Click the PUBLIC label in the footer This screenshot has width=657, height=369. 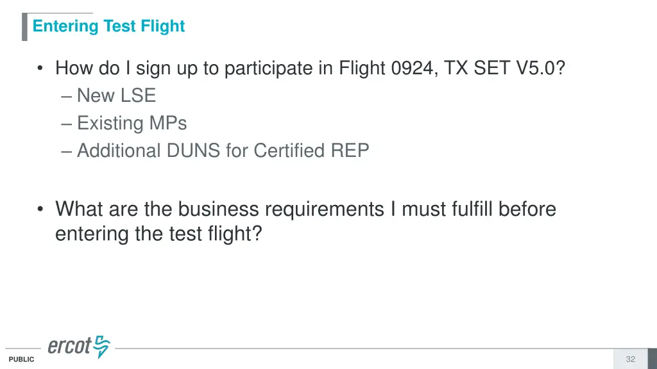click(x=21, y=360)
